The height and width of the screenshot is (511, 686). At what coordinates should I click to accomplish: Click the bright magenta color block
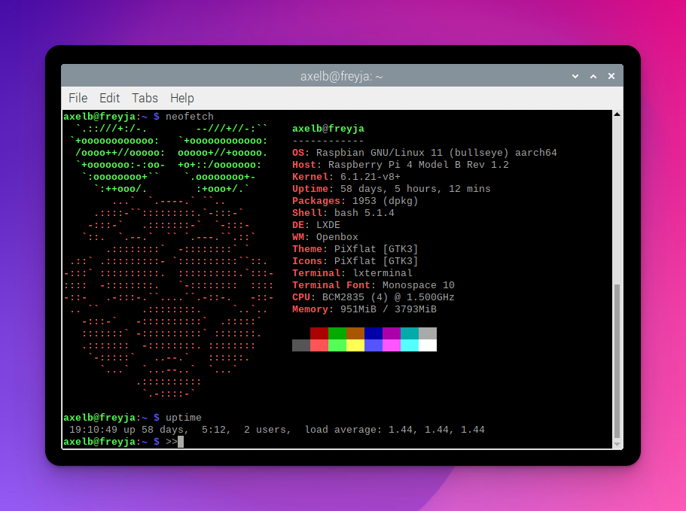pos(391,345)
